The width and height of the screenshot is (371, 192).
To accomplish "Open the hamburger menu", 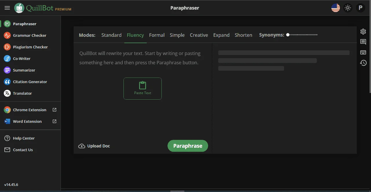I will pos(7,8).
